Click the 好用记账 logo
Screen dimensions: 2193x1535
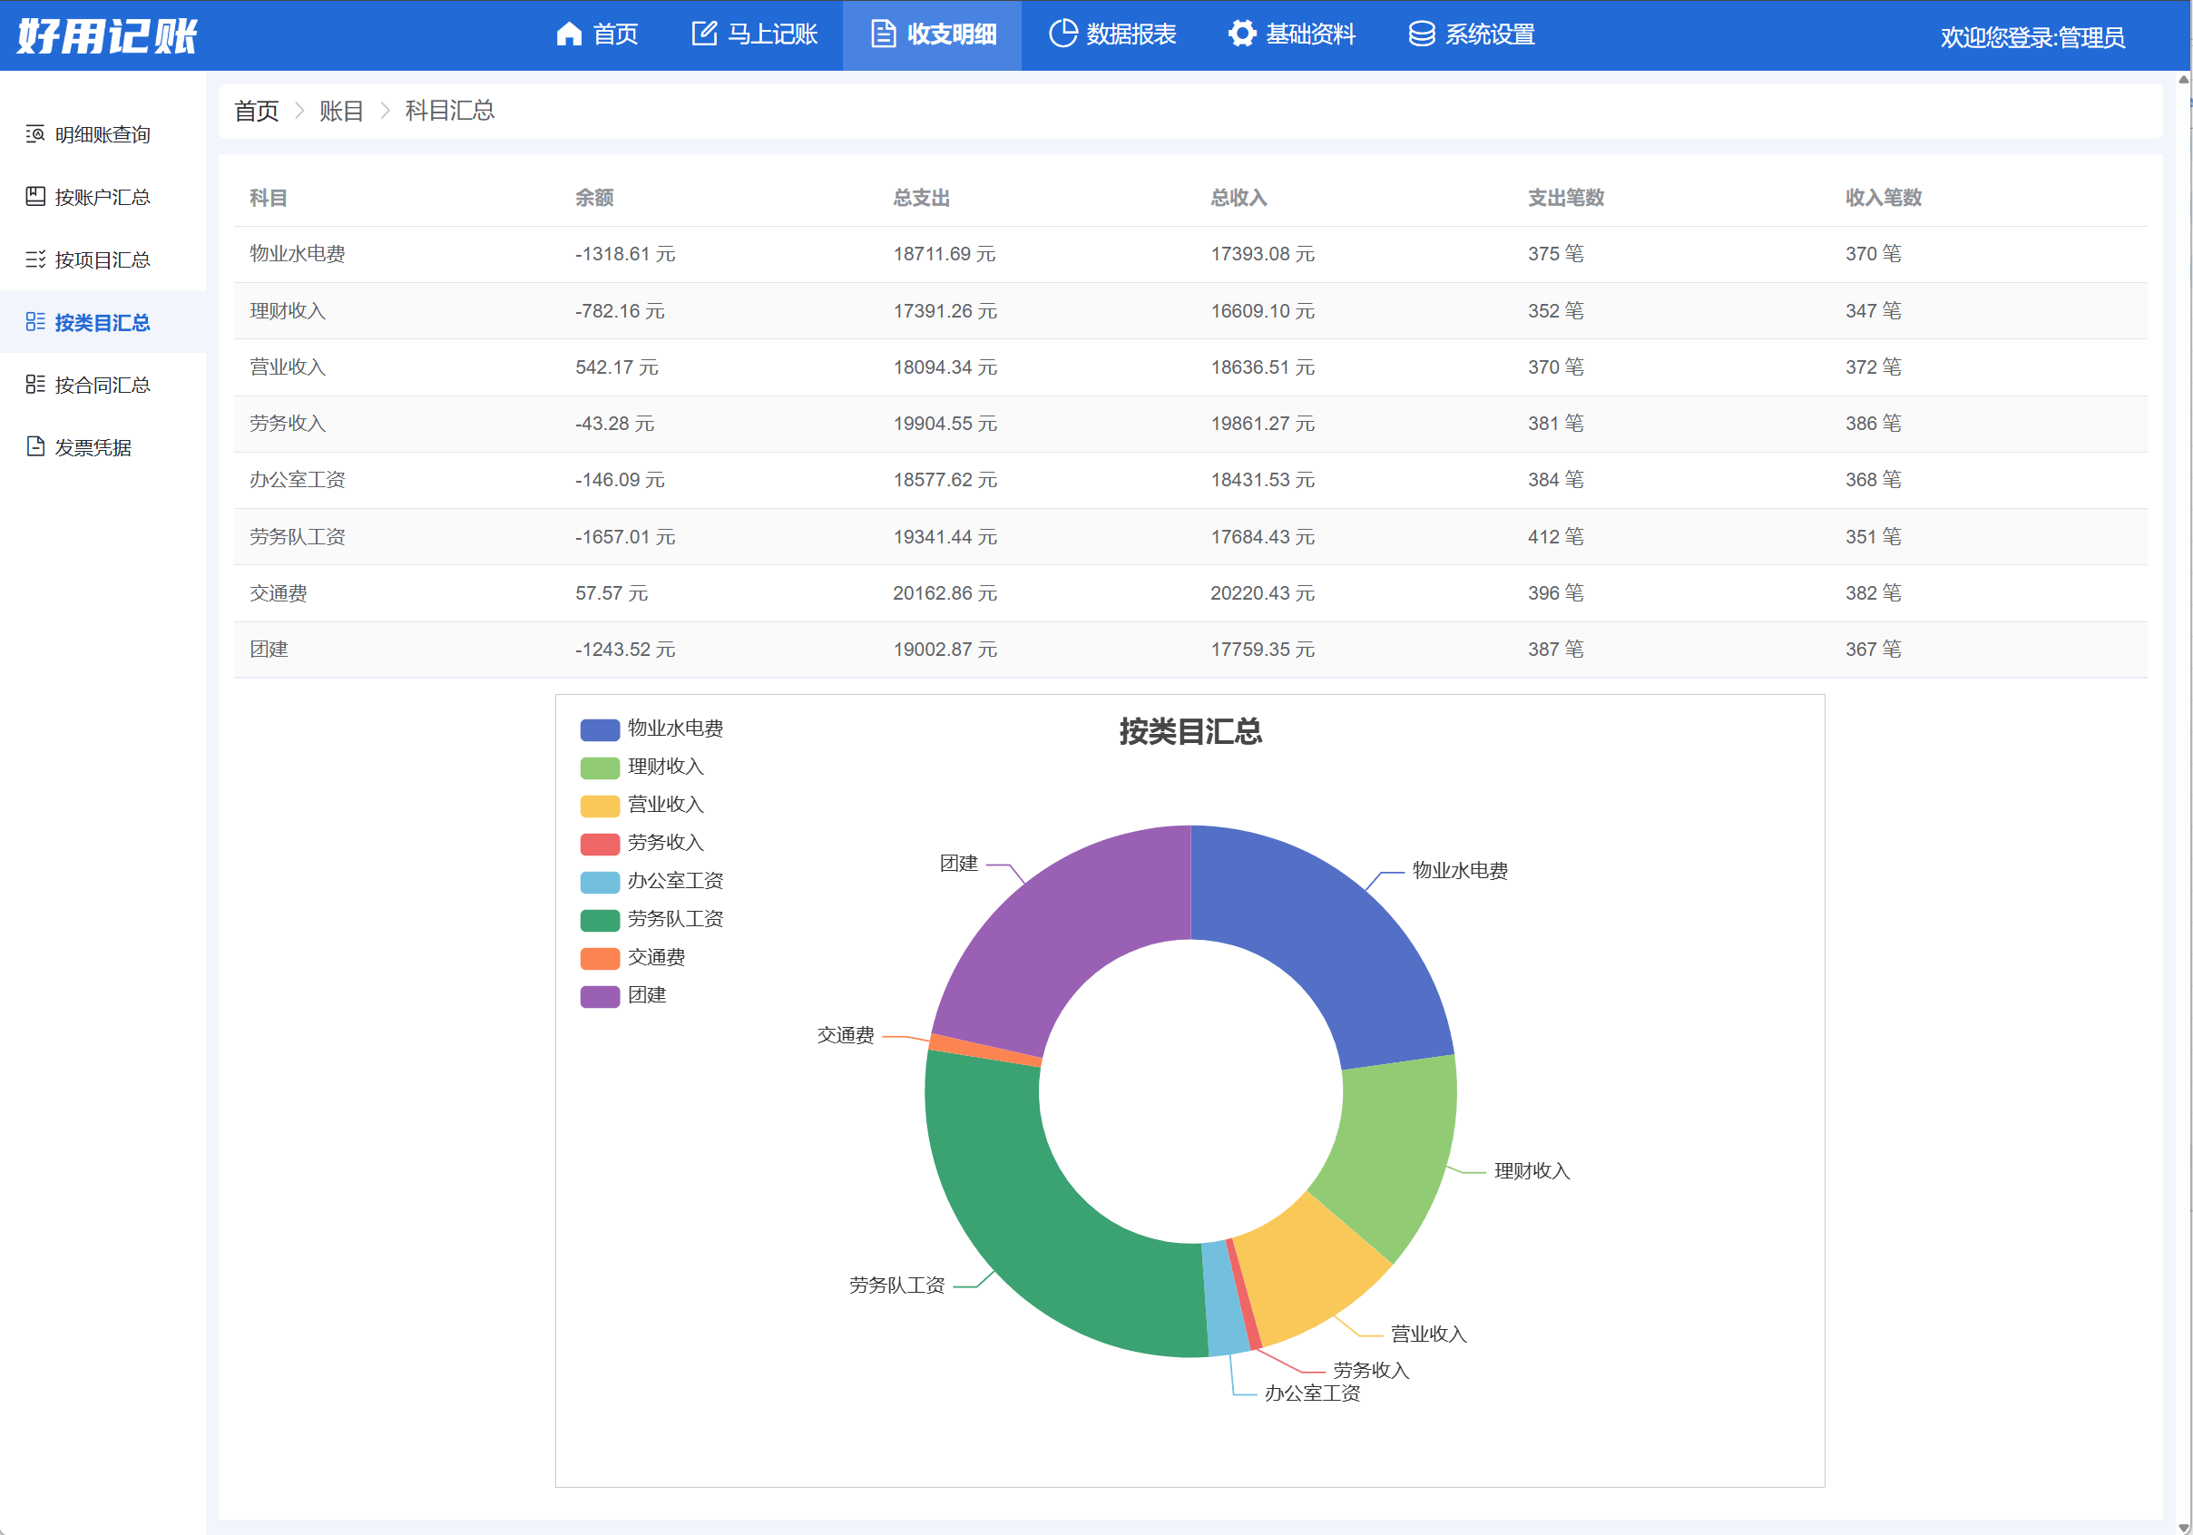point(107,35)
